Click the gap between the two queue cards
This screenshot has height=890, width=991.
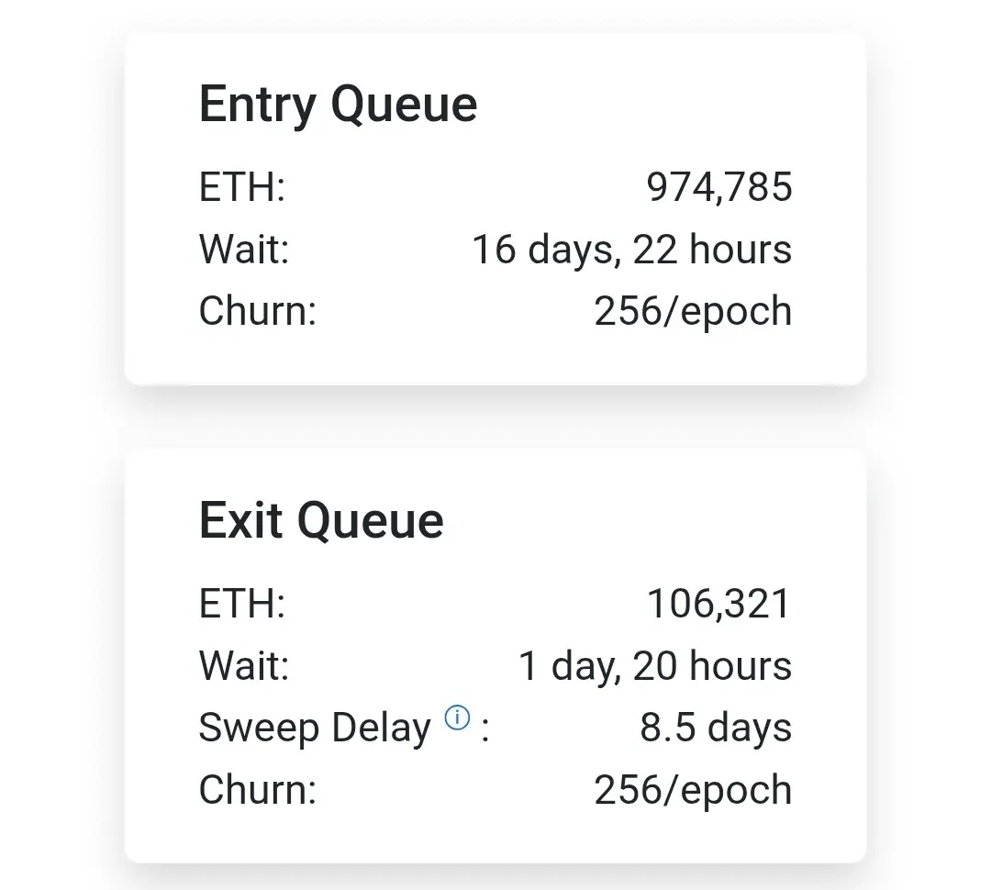click(x=495, y=417)
